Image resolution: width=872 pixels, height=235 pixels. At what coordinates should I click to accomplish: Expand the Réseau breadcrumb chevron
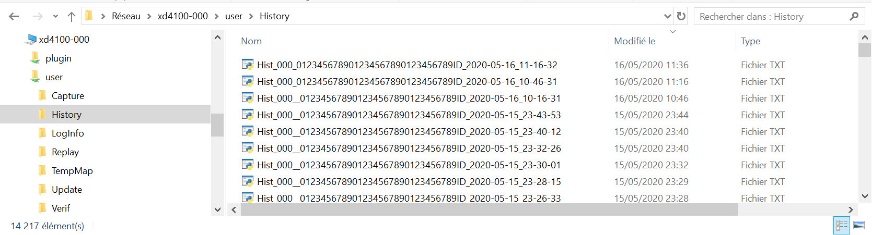(149, 16)
